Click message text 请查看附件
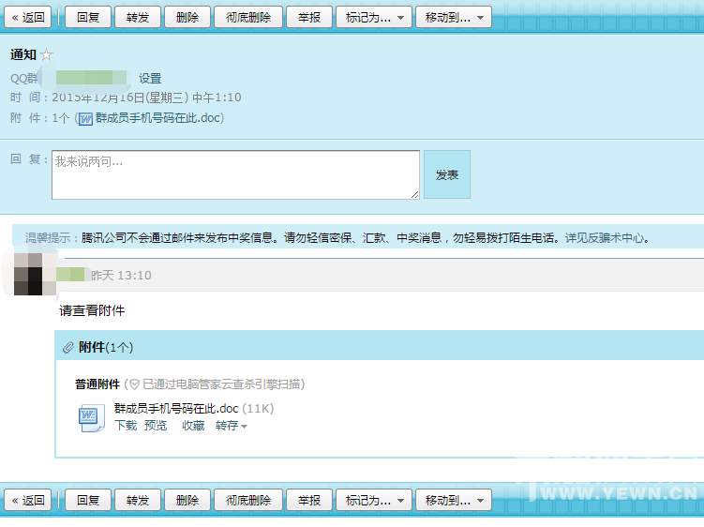 pos(92,310)
